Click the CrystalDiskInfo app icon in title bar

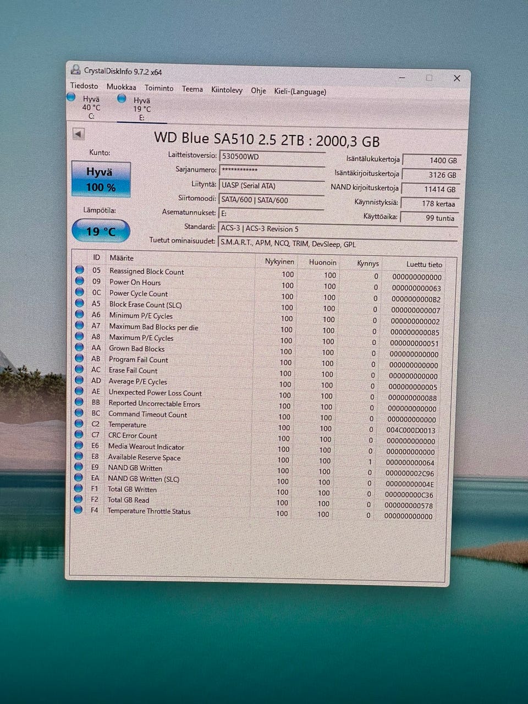point(75,70)
